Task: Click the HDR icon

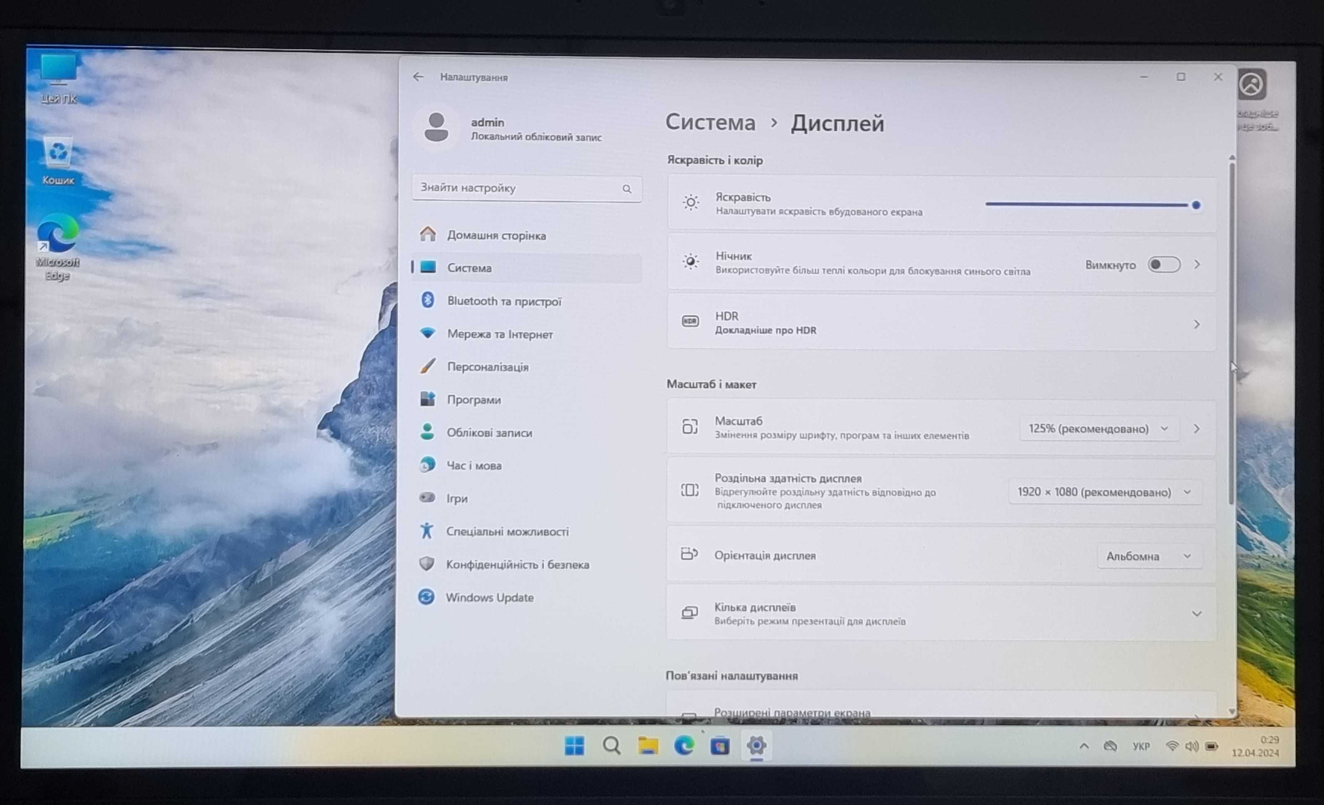Action: tap(690, 321)
